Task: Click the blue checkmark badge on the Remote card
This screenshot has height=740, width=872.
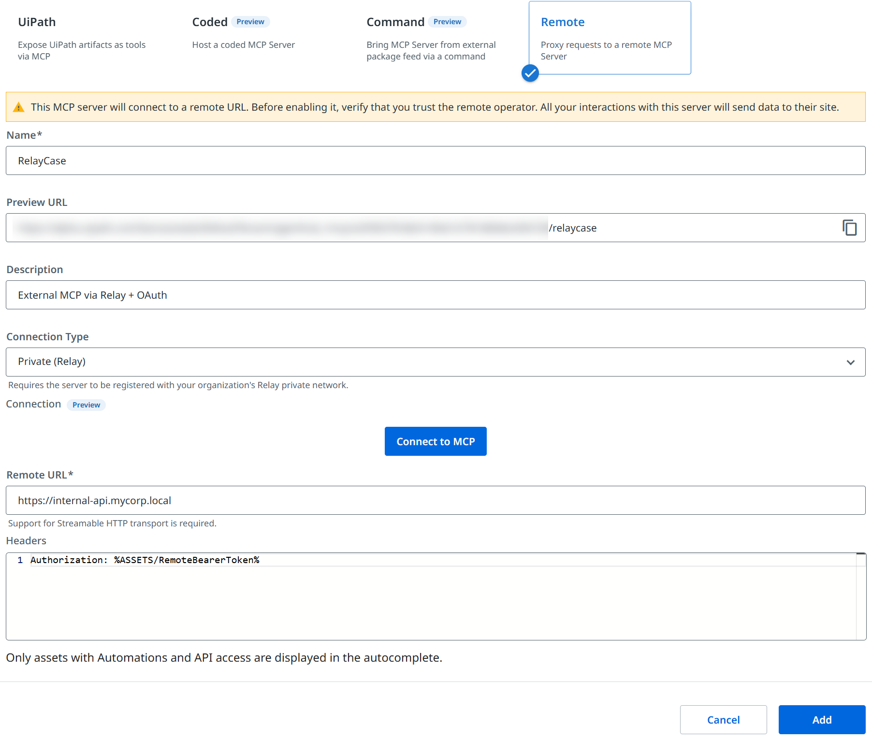Action: pos(530,73)
